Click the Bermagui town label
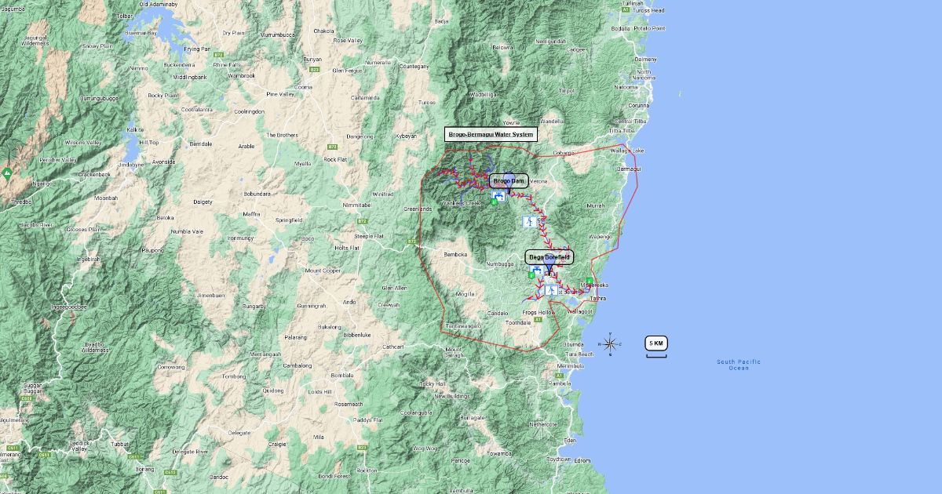Screen dimensions: 942x494 (630, 169)
